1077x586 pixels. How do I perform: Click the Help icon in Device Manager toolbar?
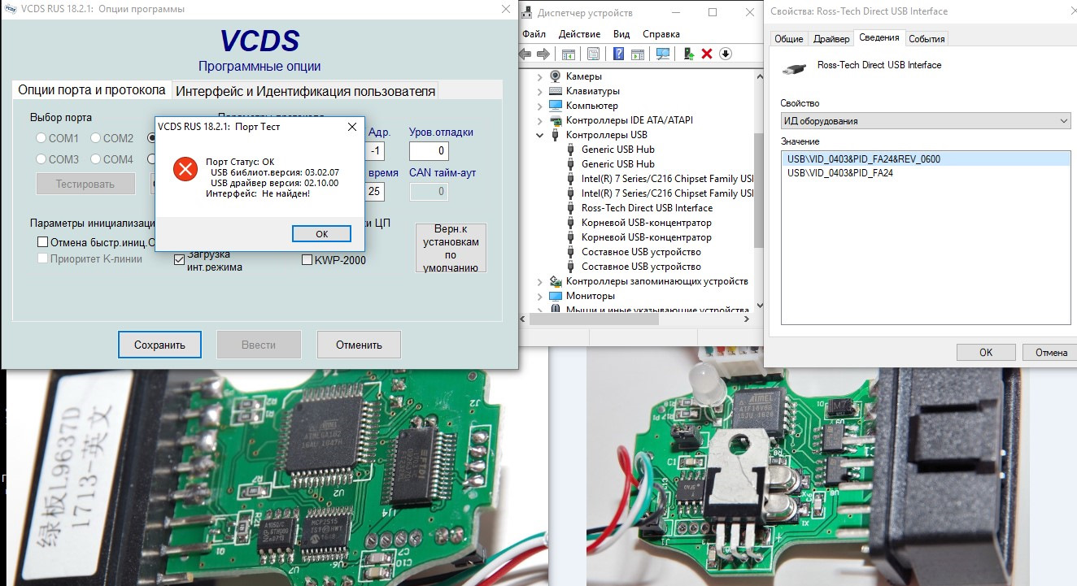[618, 54]
